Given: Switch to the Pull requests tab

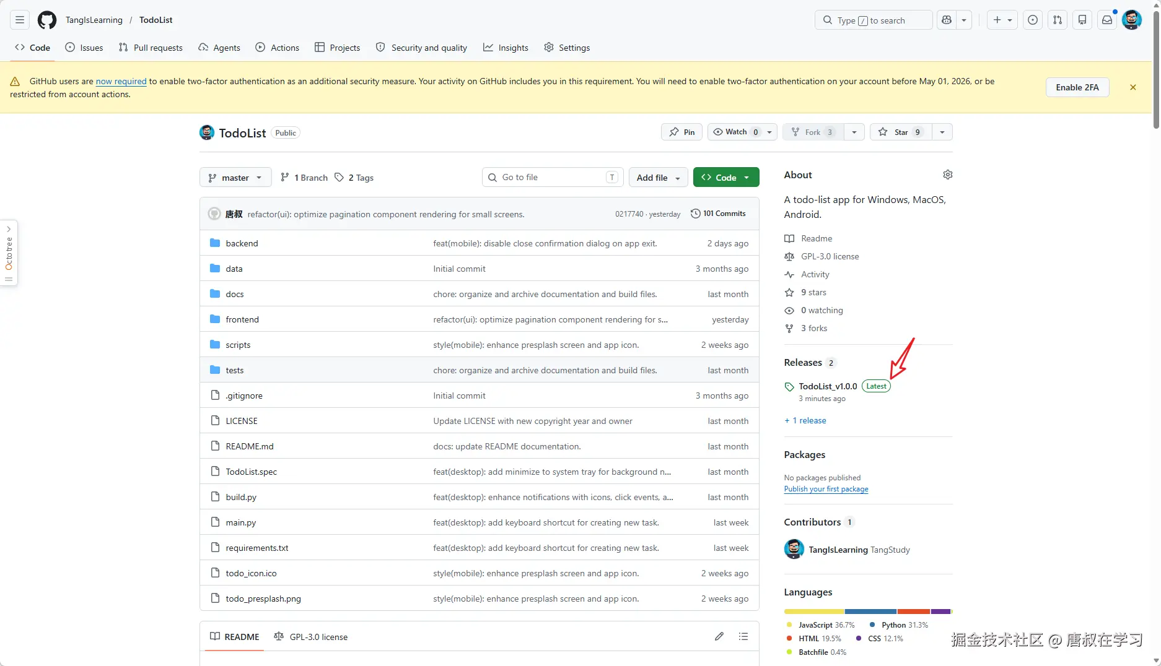Looking at the screenshot, I should click(151, 48).
